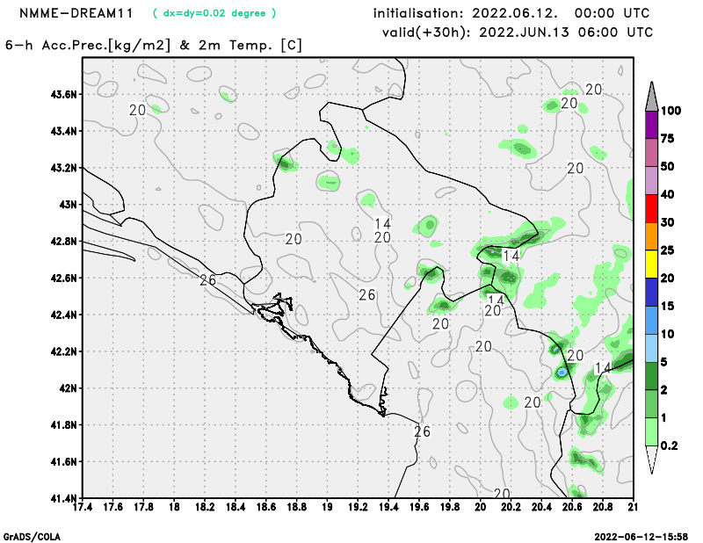Click the valid(+30h) 2022.JUN.13 06:00 UTC line
The image size is (703, 543).
518,33
